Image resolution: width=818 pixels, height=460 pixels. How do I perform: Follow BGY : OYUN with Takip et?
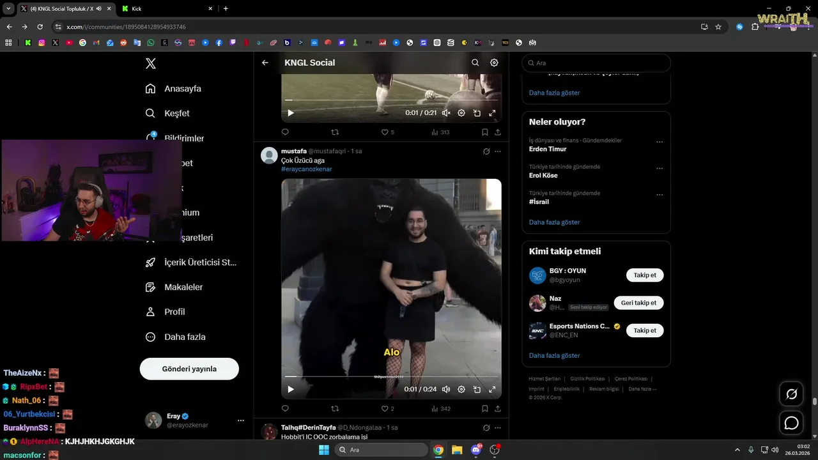(x=645, y=275)
